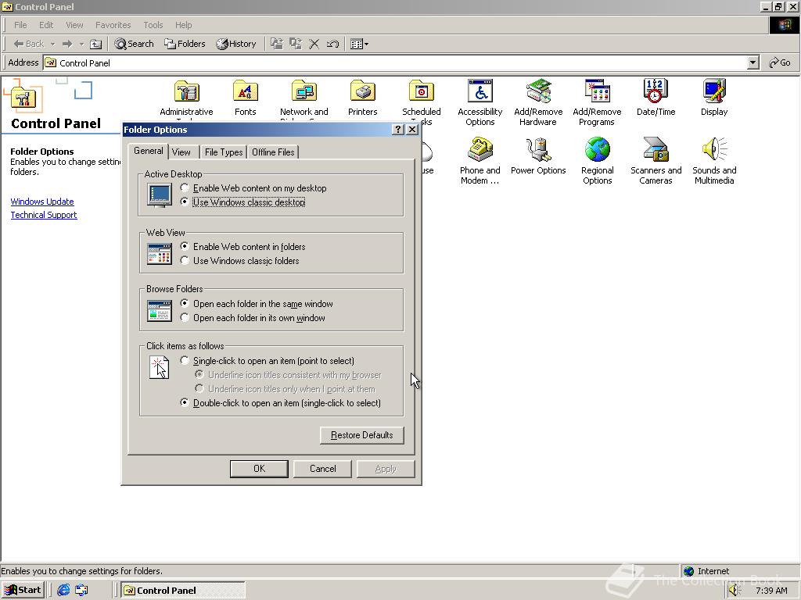This screenshot has width=801, height=600.
Task: Toggle the Folders pane button
Action: click(185, 44)
